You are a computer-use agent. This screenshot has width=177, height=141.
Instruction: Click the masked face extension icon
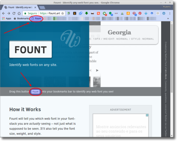tap(92, 13)
